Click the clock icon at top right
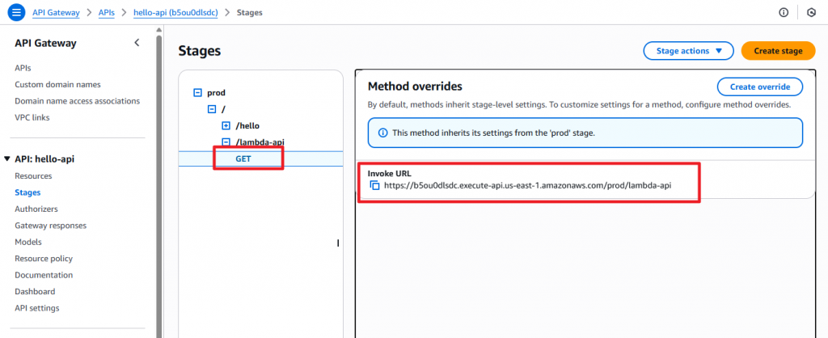828x338 pixels. [811, 12]
